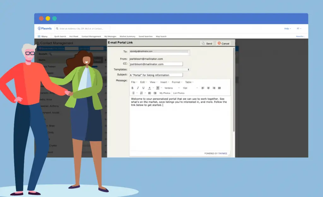Underline the selected message text

click(x=144, y=88)
